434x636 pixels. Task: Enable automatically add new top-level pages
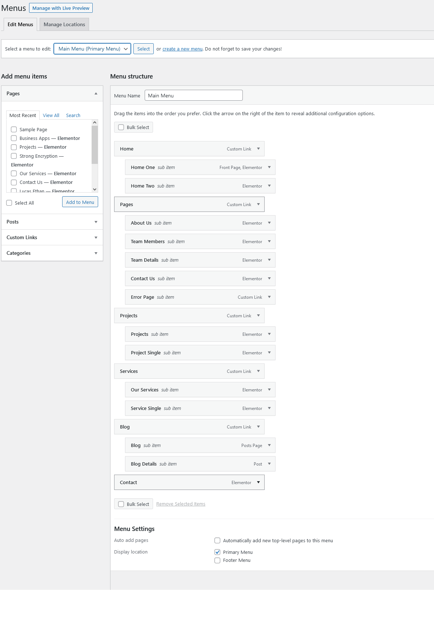(x=217, y=540)
